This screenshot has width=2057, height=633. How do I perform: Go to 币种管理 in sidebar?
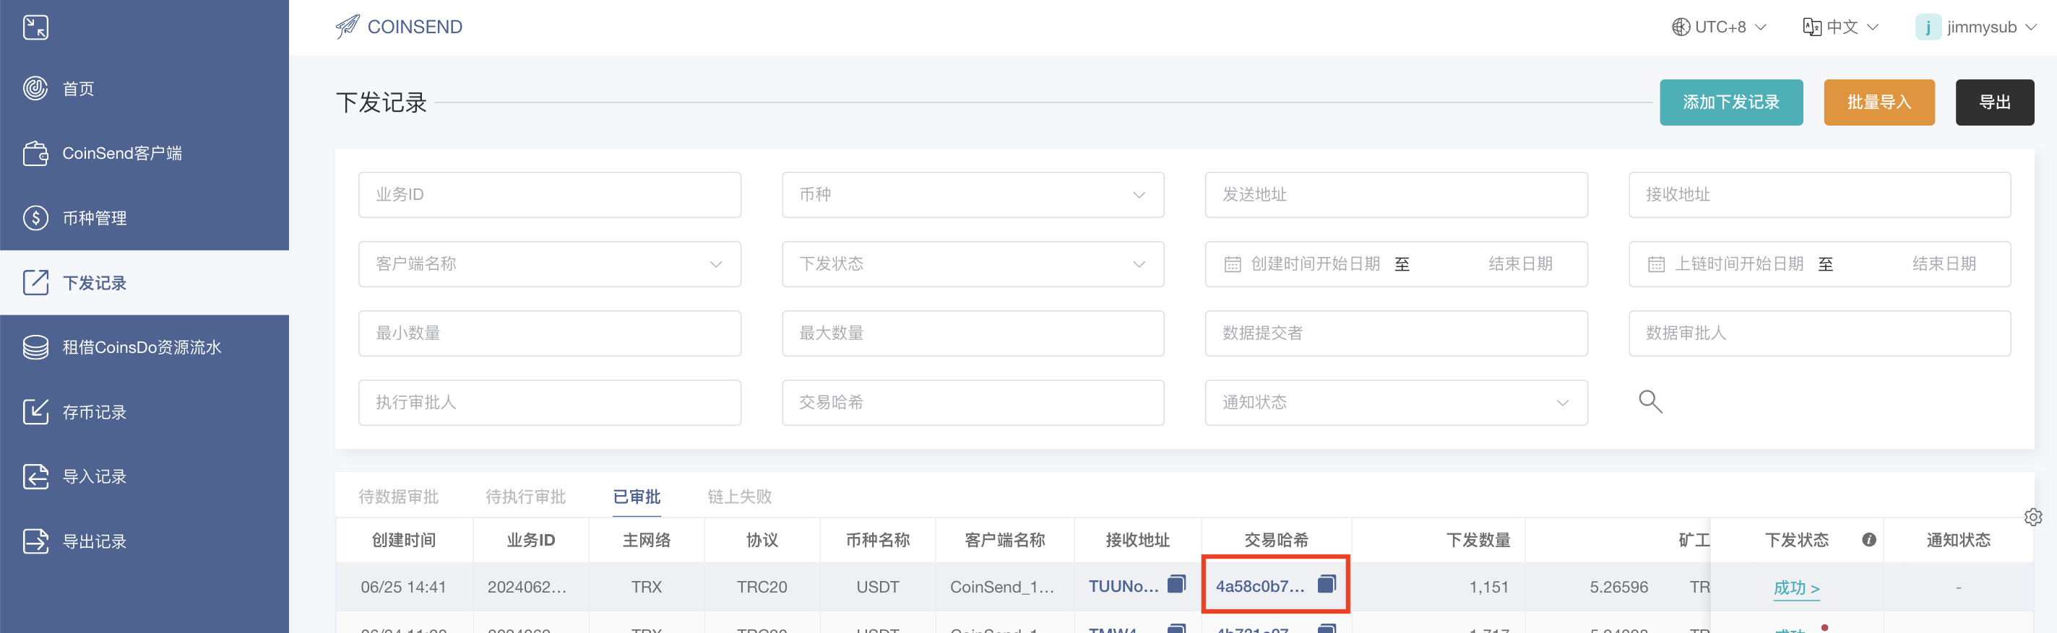94,218
